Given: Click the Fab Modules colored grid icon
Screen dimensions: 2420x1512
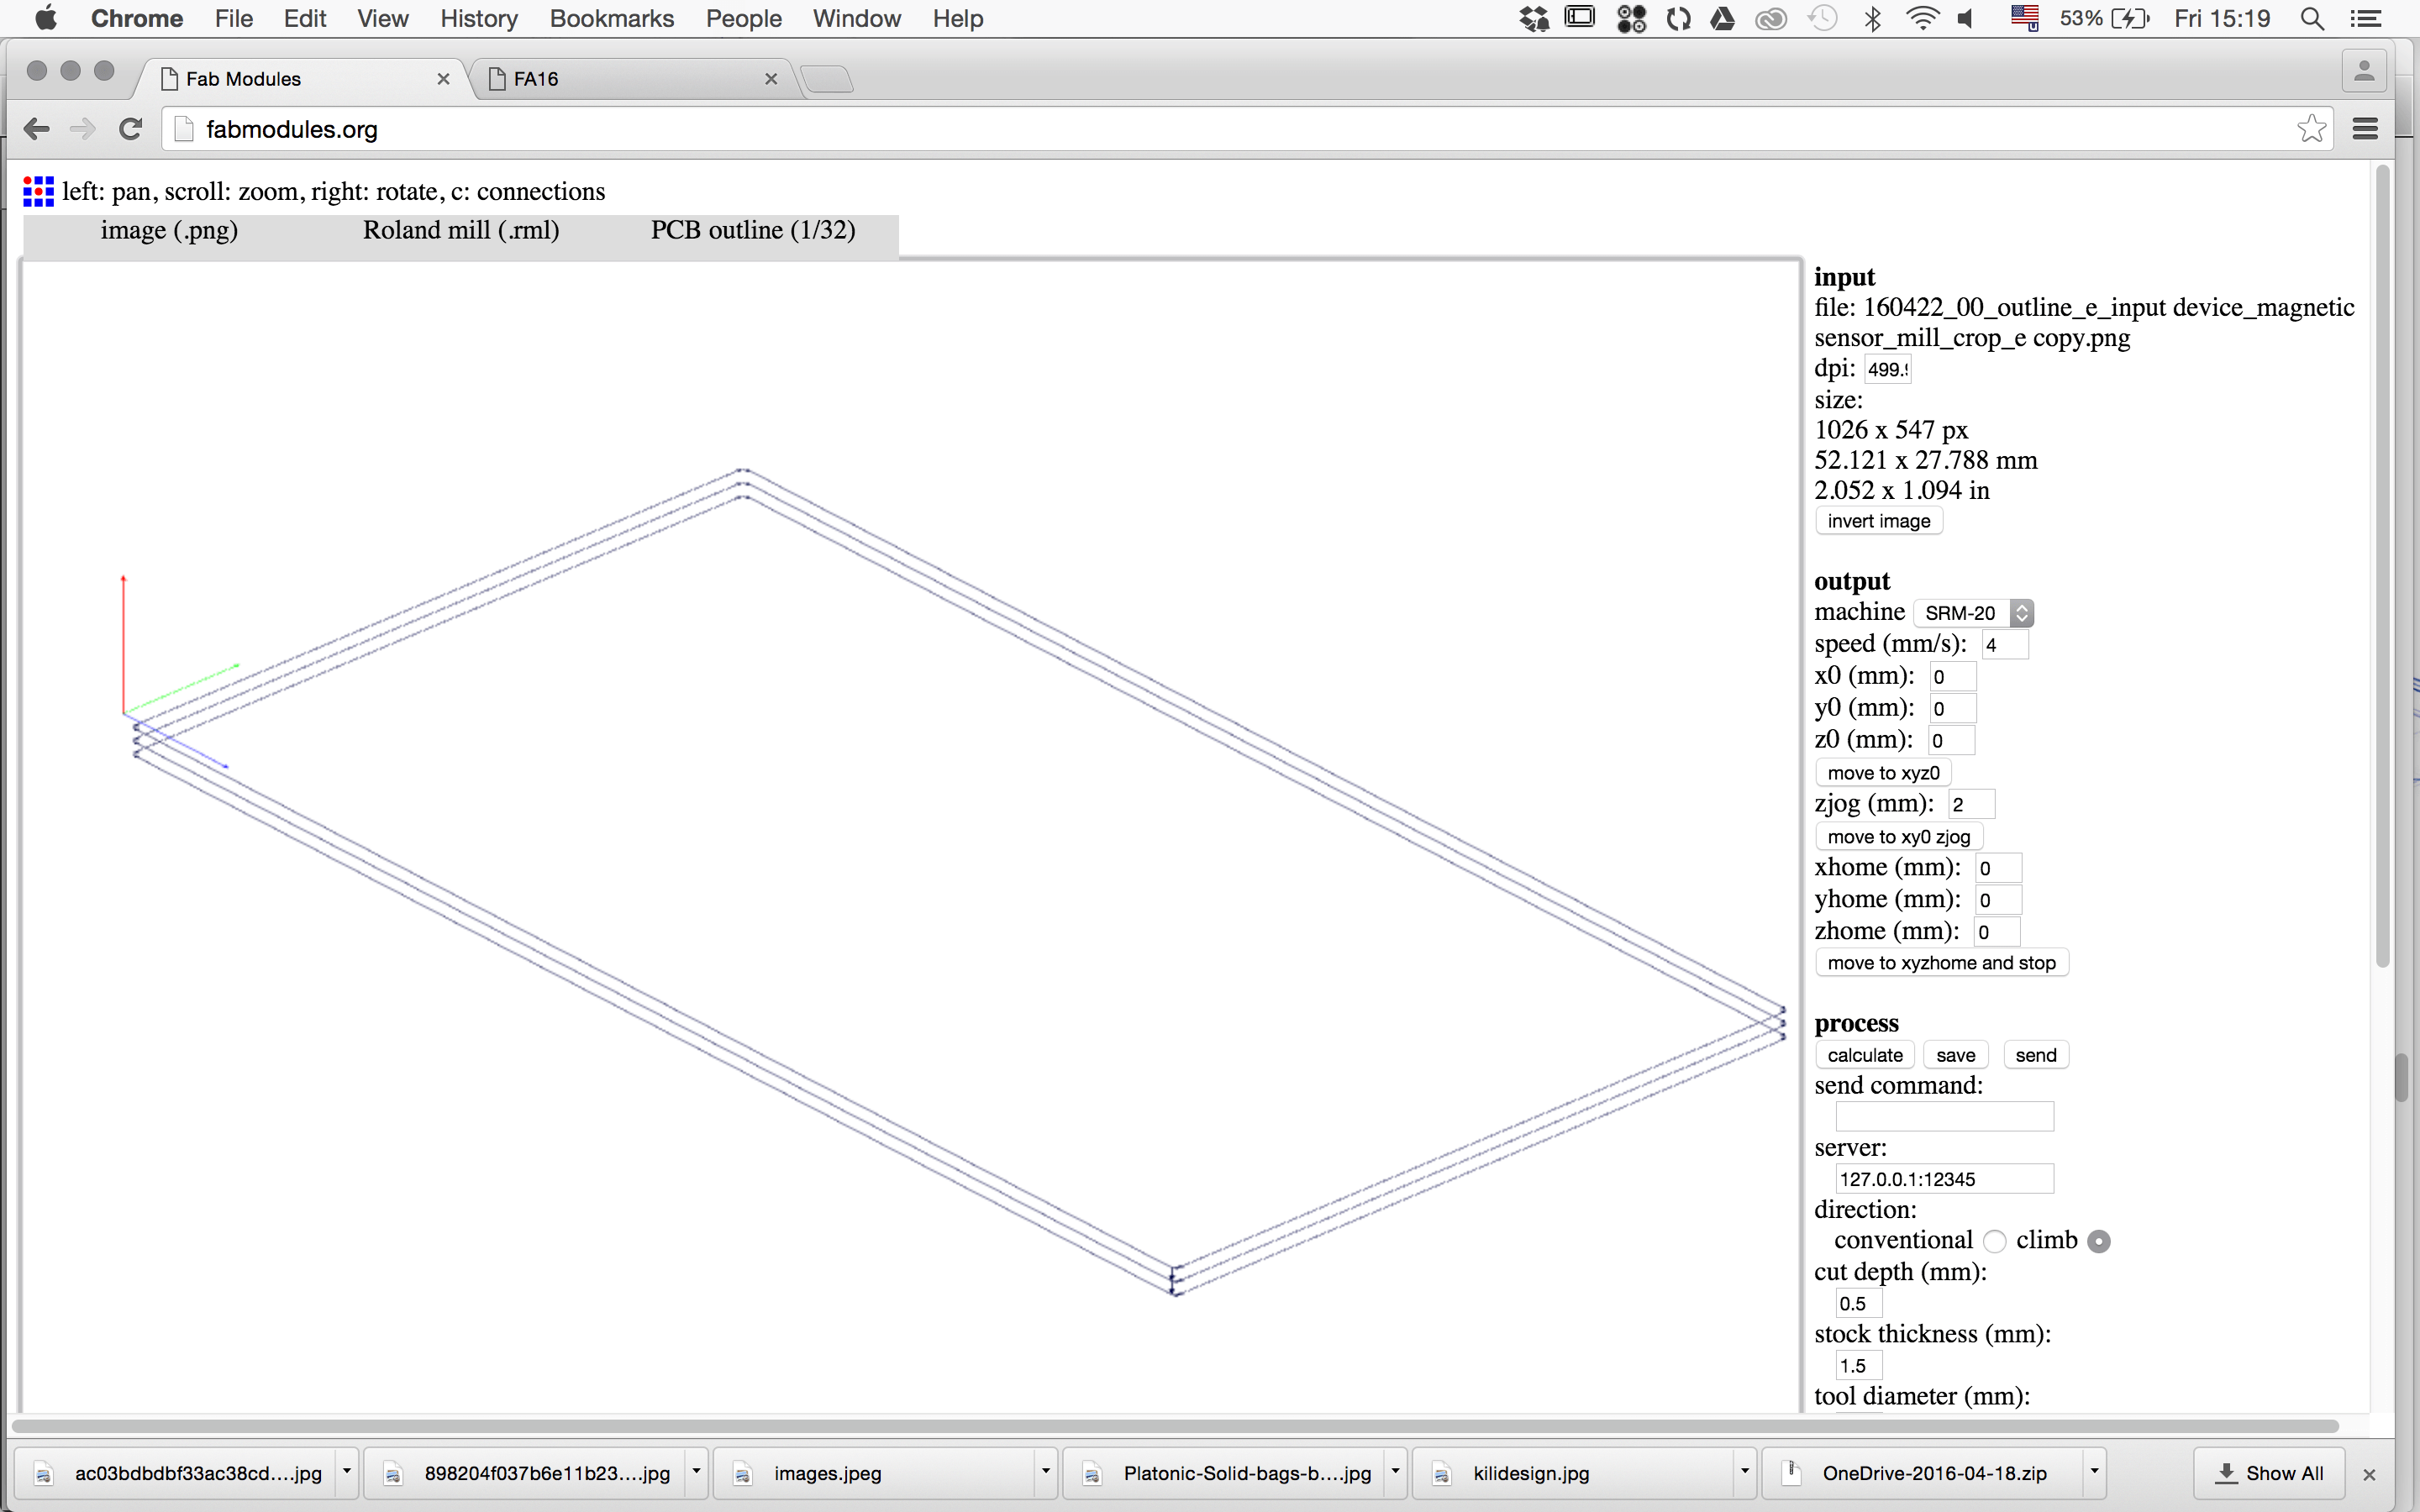Looking at the screenshot, I should [38, 191].
